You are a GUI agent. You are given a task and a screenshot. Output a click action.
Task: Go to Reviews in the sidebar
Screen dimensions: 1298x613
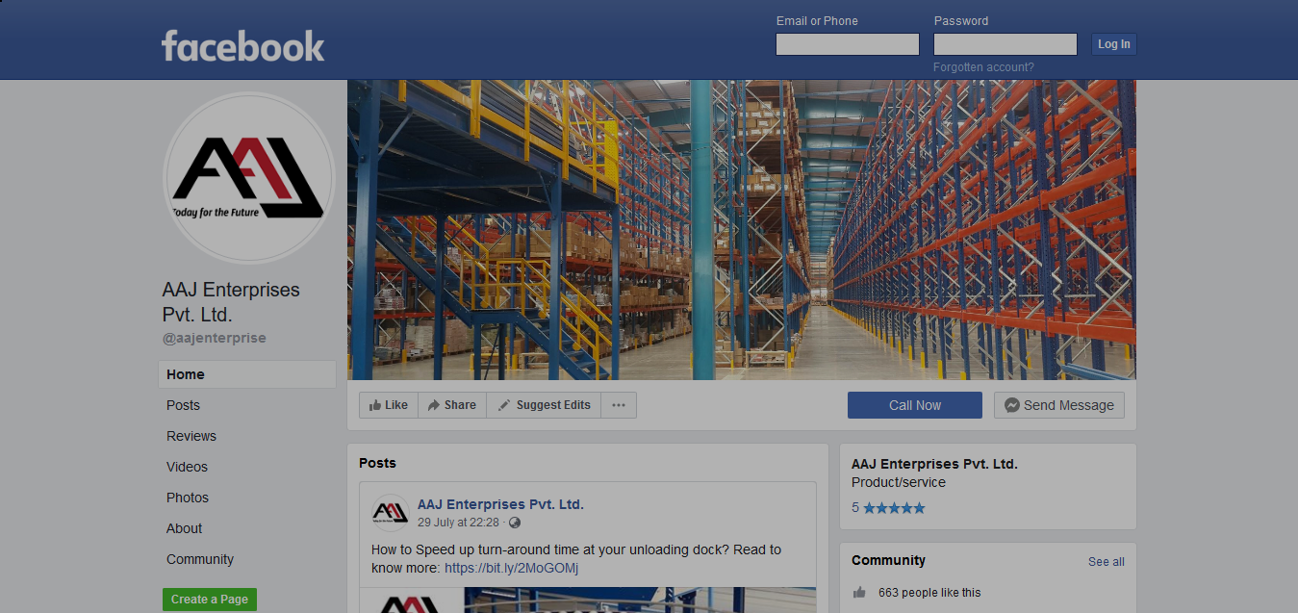[x=191, y=436]
